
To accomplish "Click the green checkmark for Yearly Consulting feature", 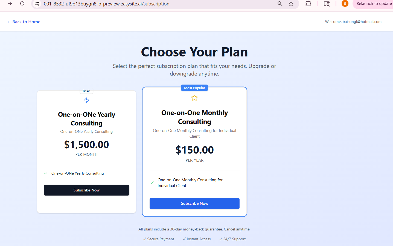I will pos(46,173).
